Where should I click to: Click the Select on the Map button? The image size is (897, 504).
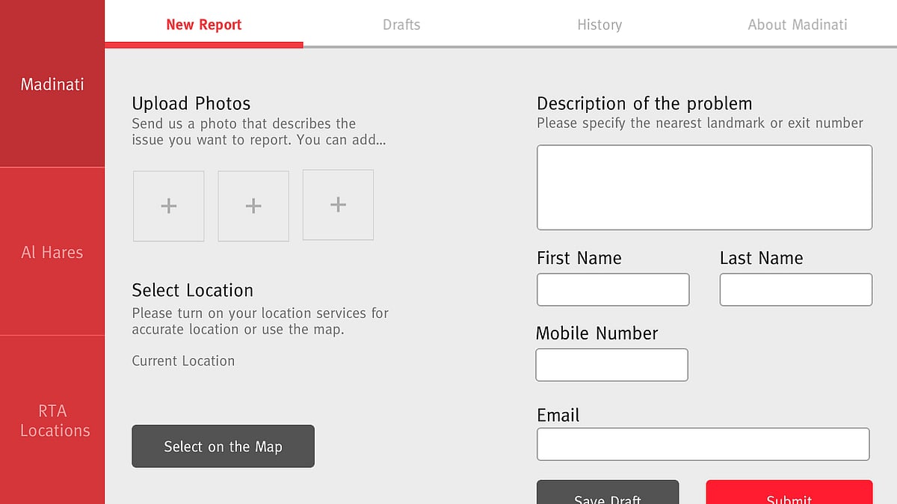tap(223, 446)
